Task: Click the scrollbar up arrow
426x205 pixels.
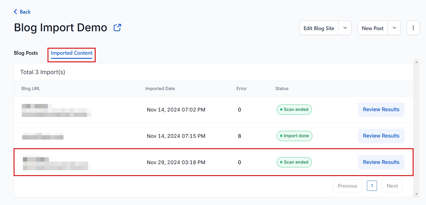Action: click(x=417, y=62)
